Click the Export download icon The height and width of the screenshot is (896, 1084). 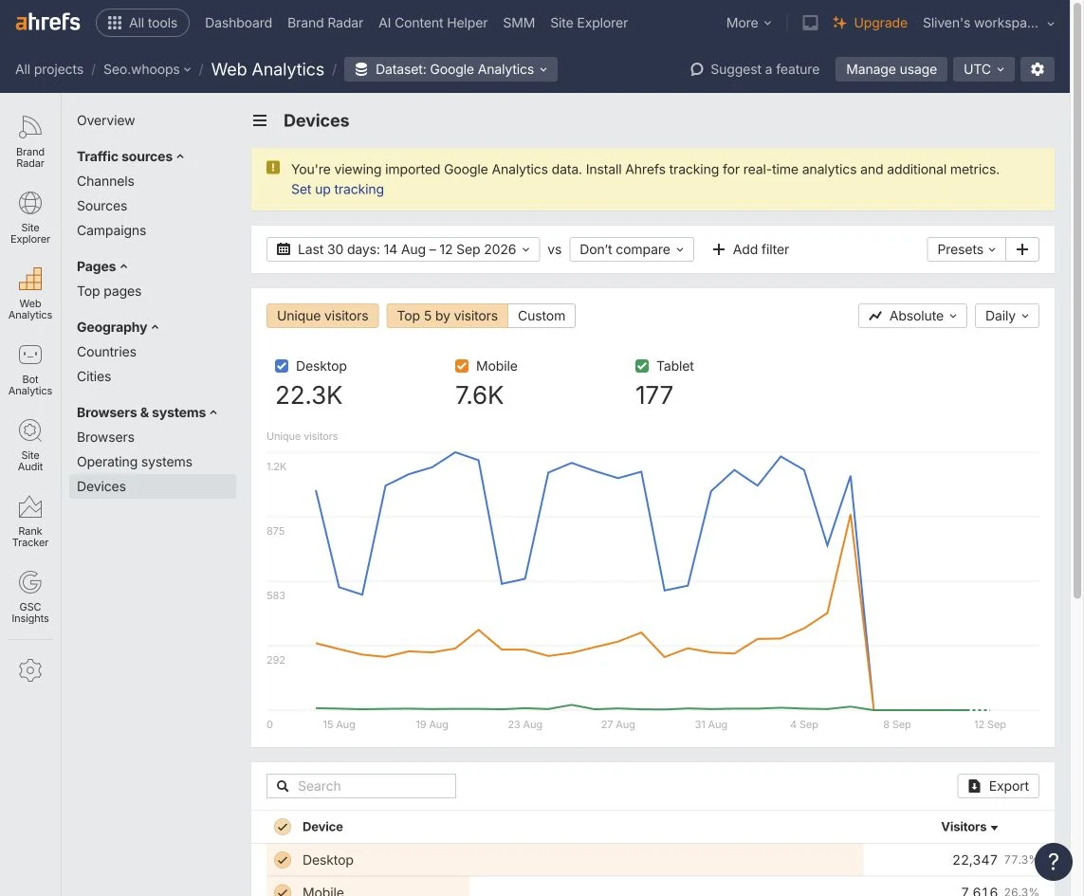click(974, 786)
